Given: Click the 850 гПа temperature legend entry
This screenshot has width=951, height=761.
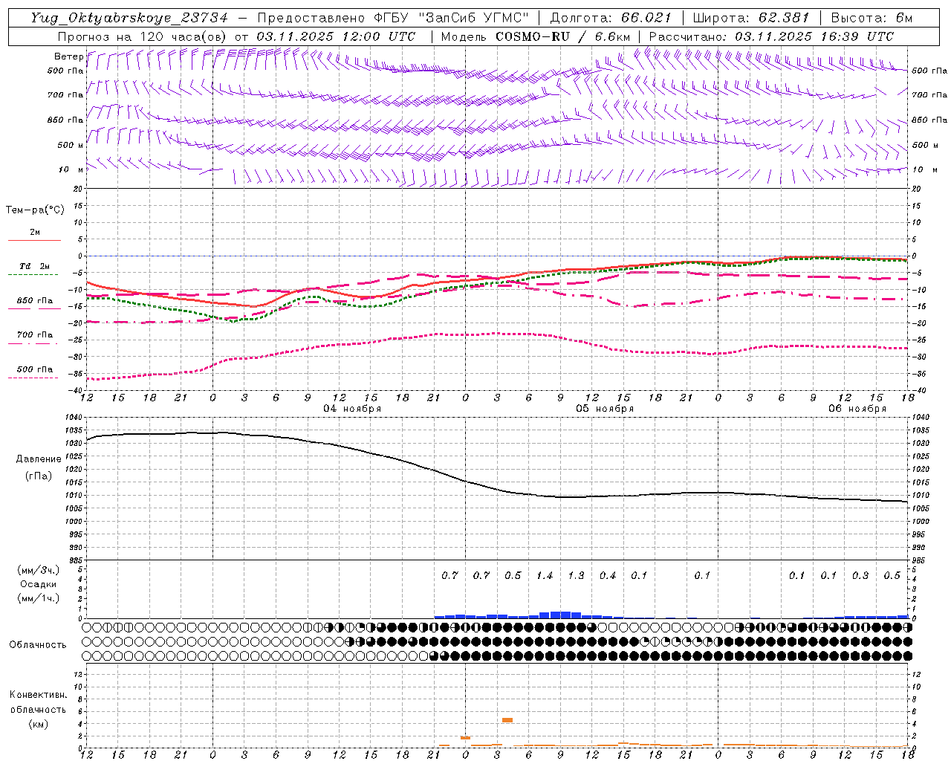Looking at the screenshot, I should click(x=35, y=301).
